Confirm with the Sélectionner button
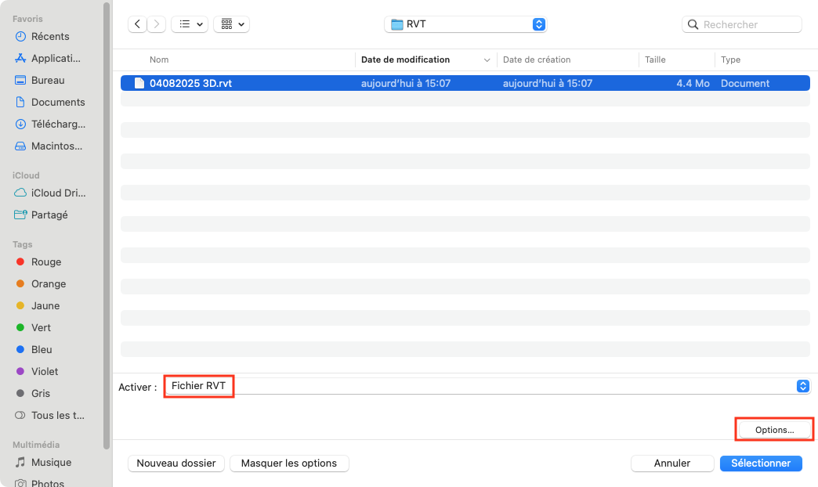Image resolution: width=818 pixels, height=487 pixels. coord(760,463)
